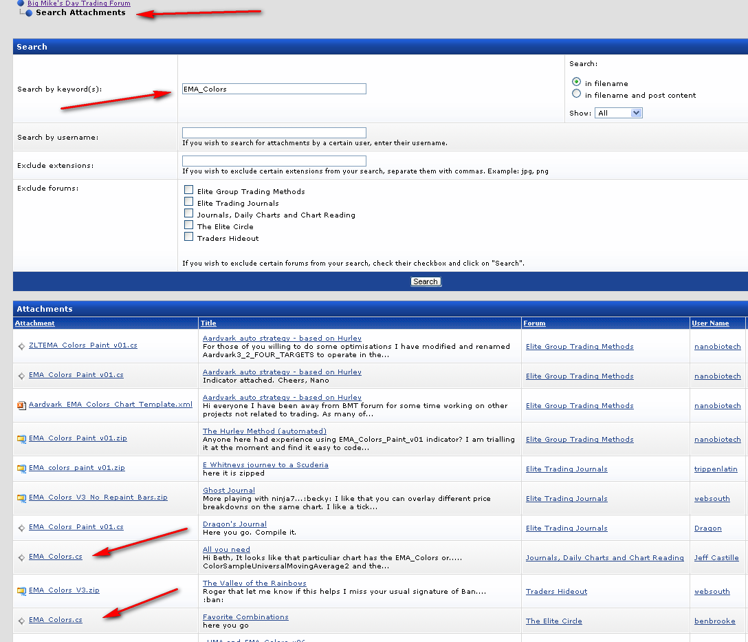Click XML icon beside Aardvark_EMA_Colors_Chart_Template.xml
Viewport: 748px width, 642px height.
tap(21, 405)
